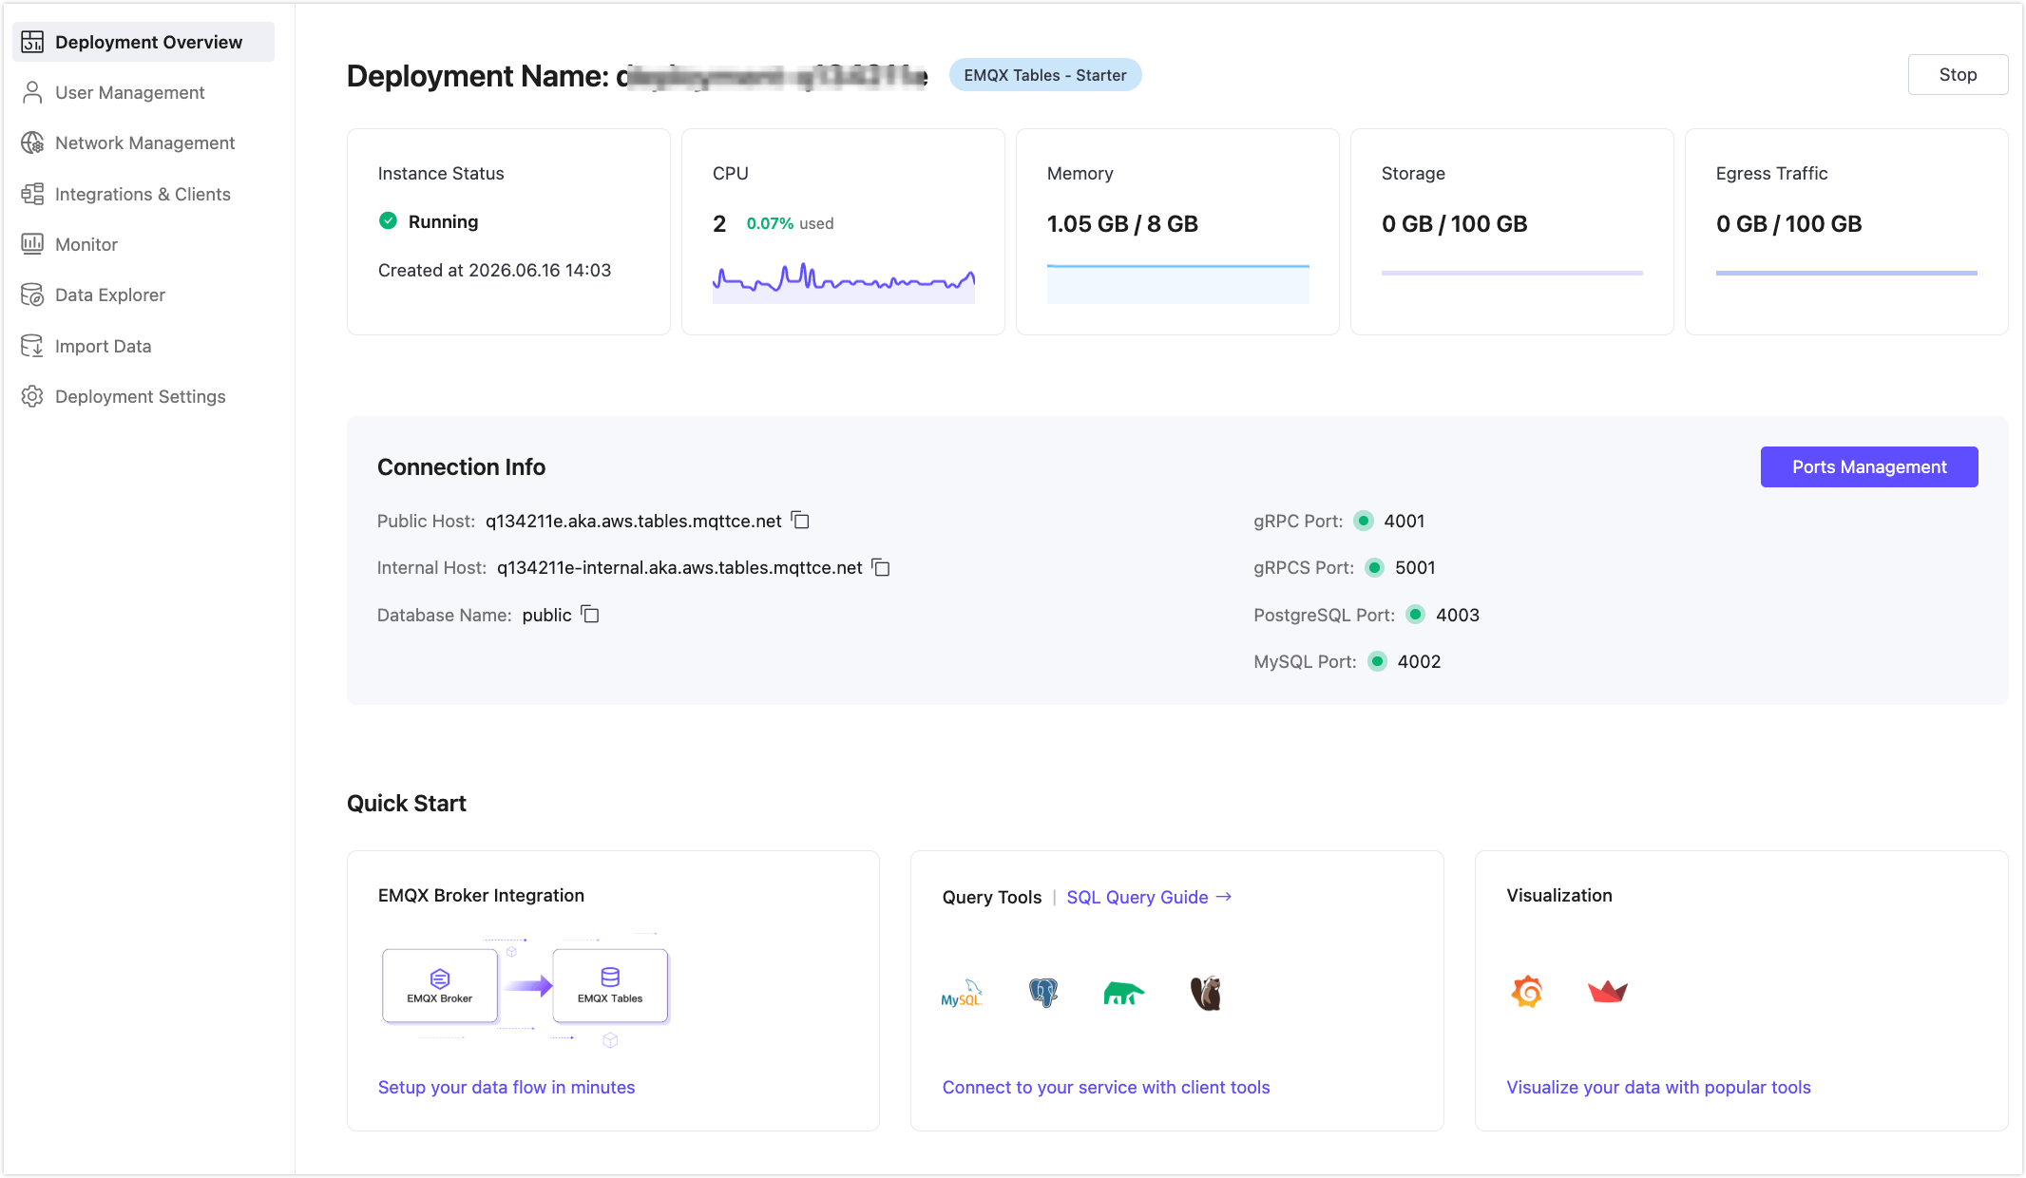This screenshot has height=1178, width=2026.
Task: Click Connect to your service with client tools
Action: 1106,1087
